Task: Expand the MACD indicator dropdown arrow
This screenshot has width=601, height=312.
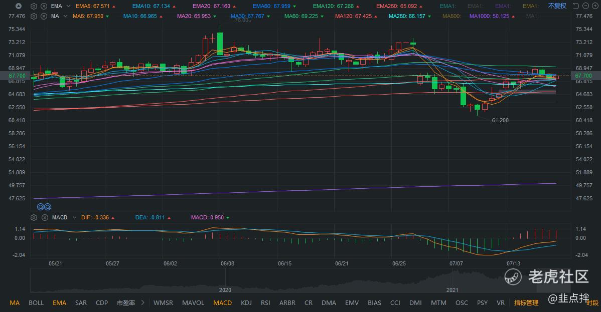Action: (x=74, y=217)
